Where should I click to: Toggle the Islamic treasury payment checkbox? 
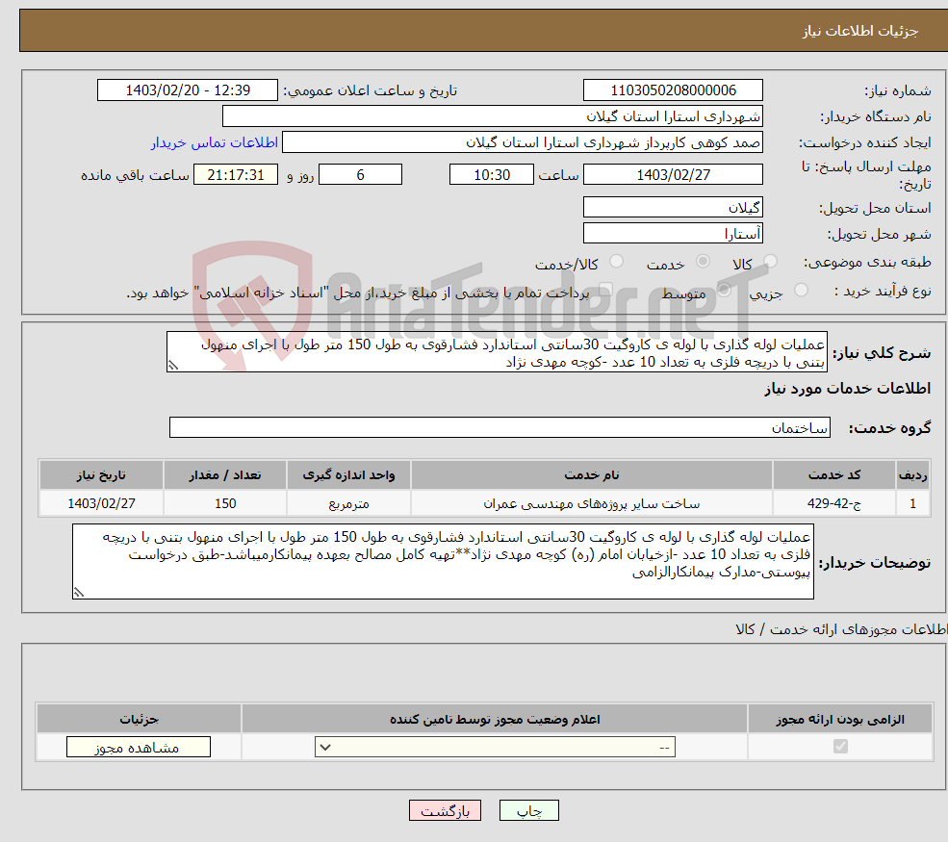coord(605,291)
